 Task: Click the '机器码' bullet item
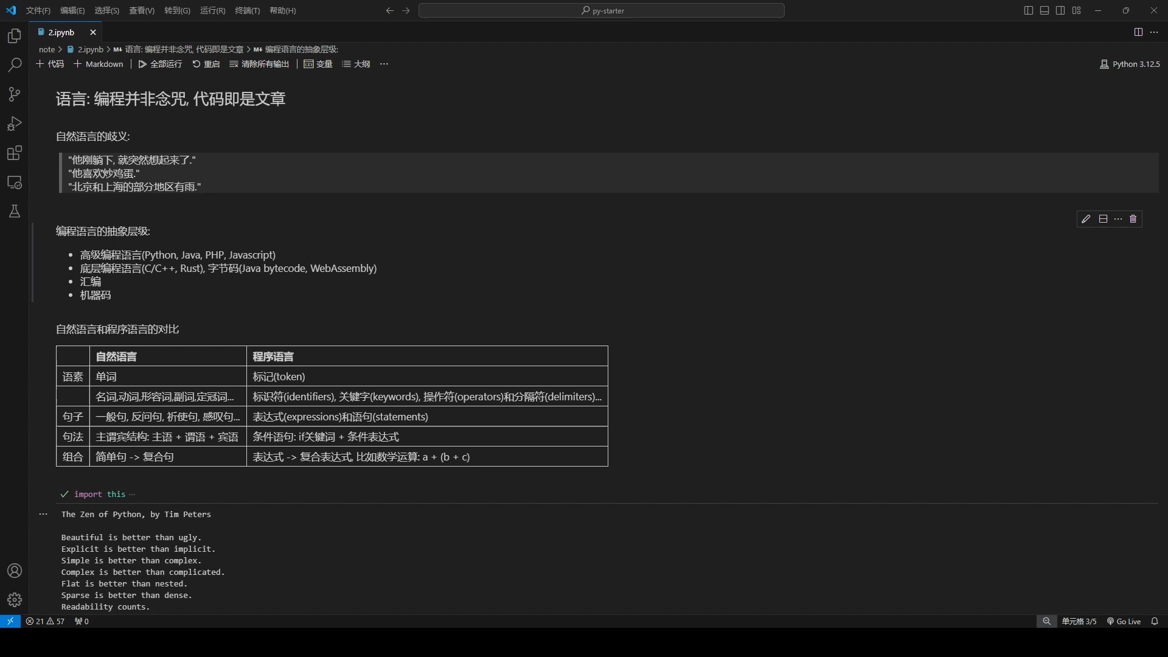[96, 295]
